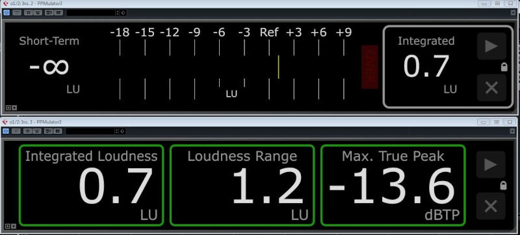Open preset management diamond icon in Ins. 3
This screenshot has width=520, height=235.
(122, 131)
